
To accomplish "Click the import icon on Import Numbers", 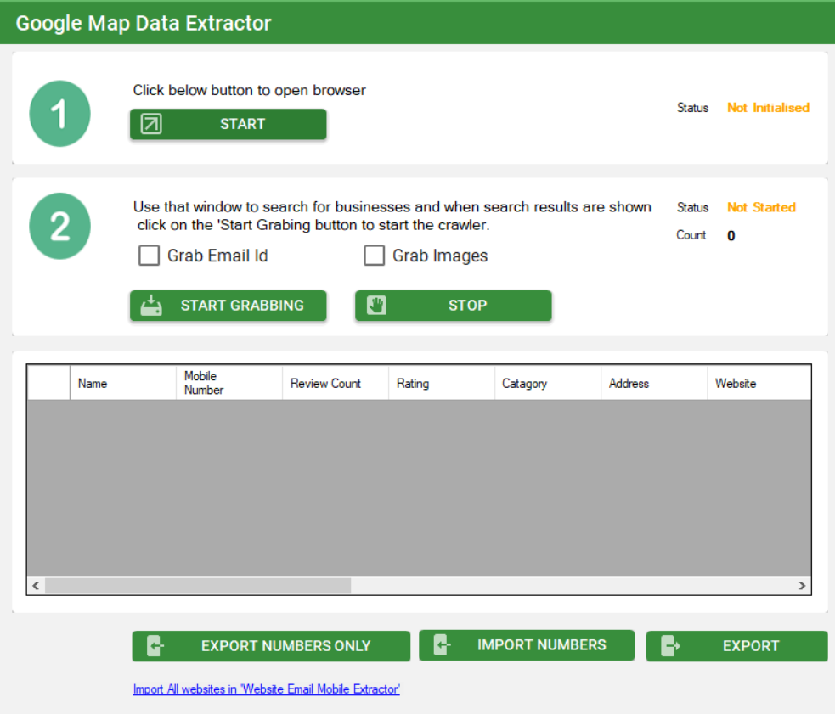I will click(x=442, y=645).
